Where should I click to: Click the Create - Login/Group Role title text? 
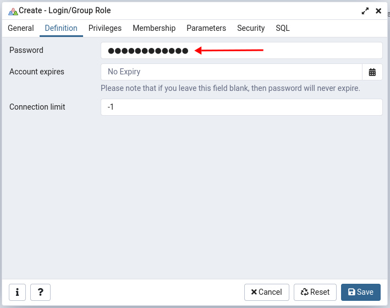click(x=65, y=10)
